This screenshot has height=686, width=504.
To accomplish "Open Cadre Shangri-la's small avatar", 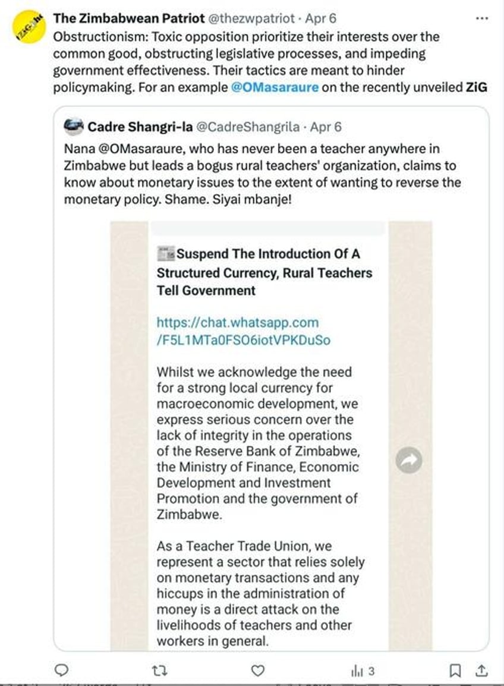I will [74, 126].
